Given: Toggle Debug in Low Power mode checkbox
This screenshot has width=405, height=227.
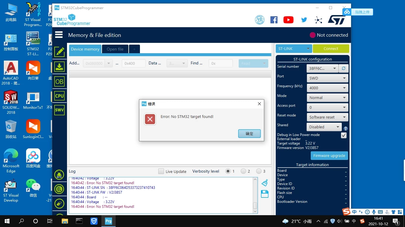Looking at the screenshot, I should (344, 135).
